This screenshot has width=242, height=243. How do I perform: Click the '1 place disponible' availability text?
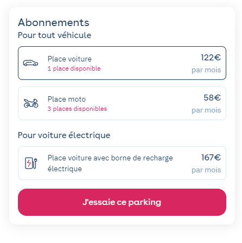74,68
